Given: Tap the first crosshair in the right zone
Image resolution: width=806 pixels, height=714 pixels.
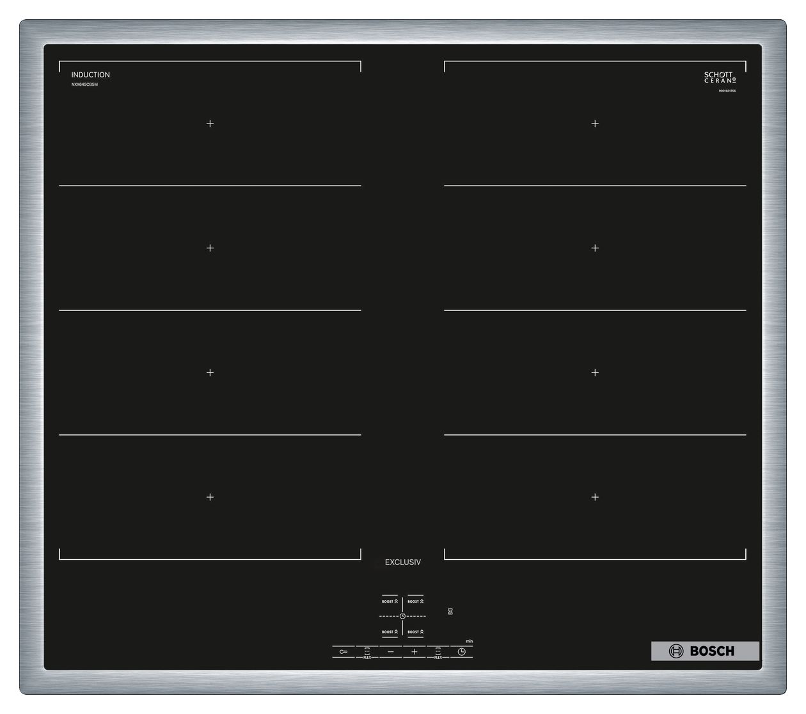Looking at the screenshot, I should [595, 123].
